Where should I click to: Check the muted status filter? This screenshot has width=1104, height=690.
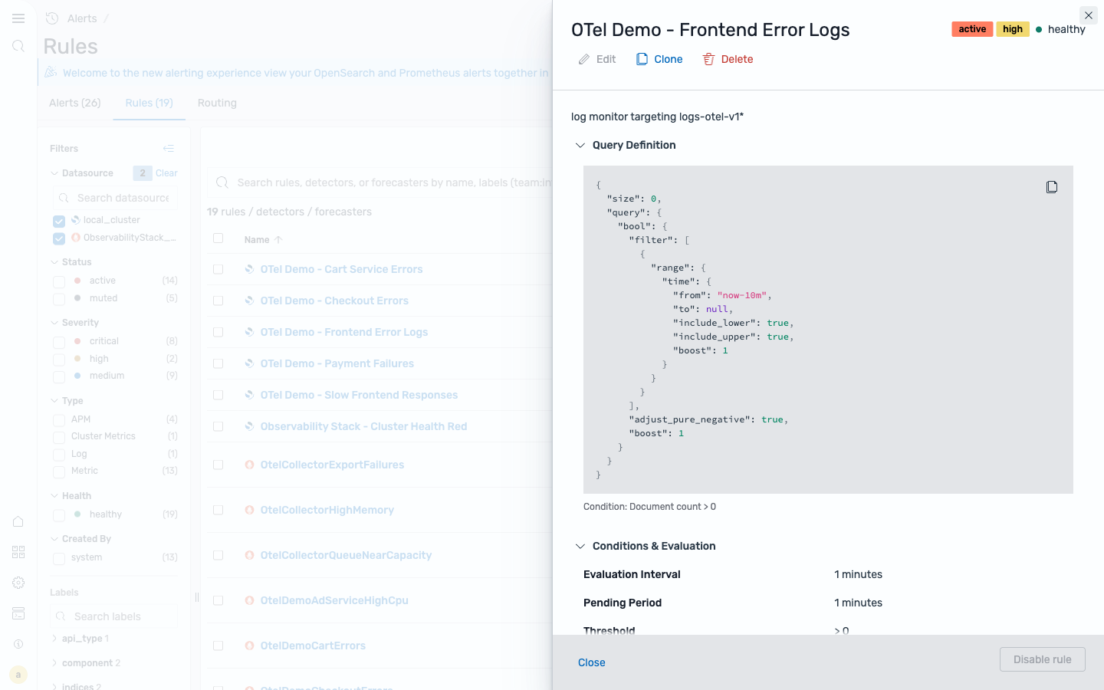point(59,299)
